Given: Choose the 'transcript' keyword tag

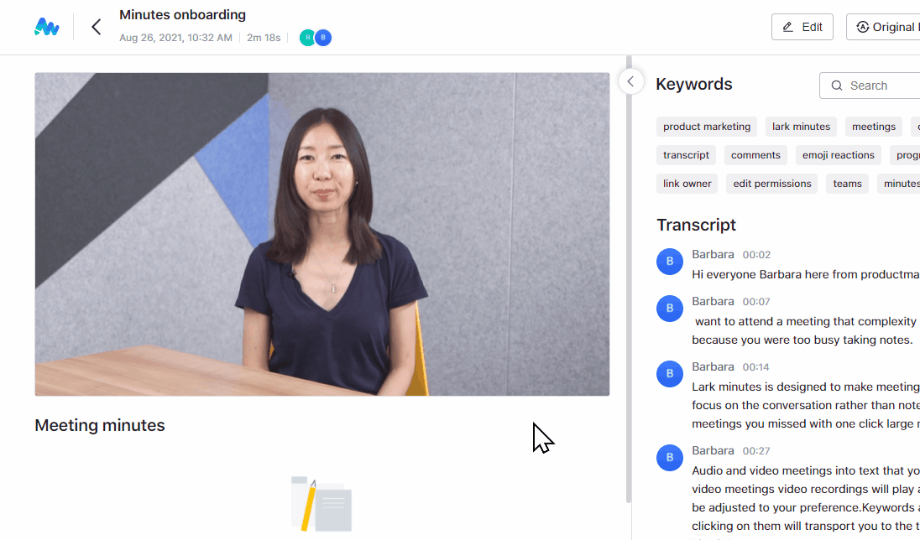Looking at the screenshot, I should pyautogui.click(x=686, y=155).
